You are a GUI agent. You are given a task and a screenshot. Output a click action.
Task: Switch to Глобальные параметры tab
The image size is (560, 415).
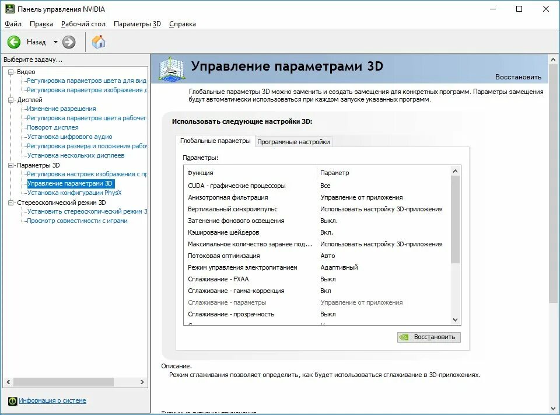click(215, 141)
